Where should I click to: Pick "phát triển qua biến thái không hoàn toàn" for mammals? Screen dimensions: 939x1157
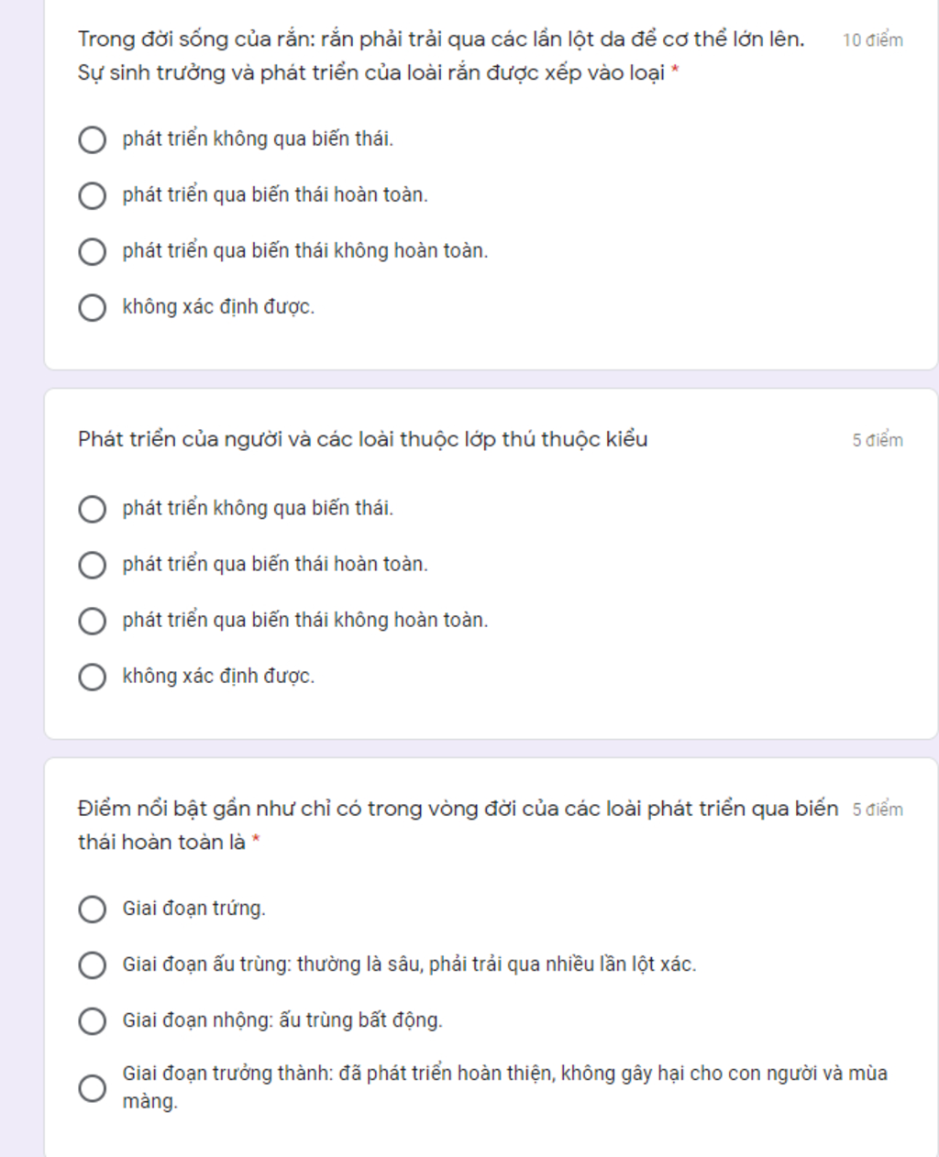92,622
